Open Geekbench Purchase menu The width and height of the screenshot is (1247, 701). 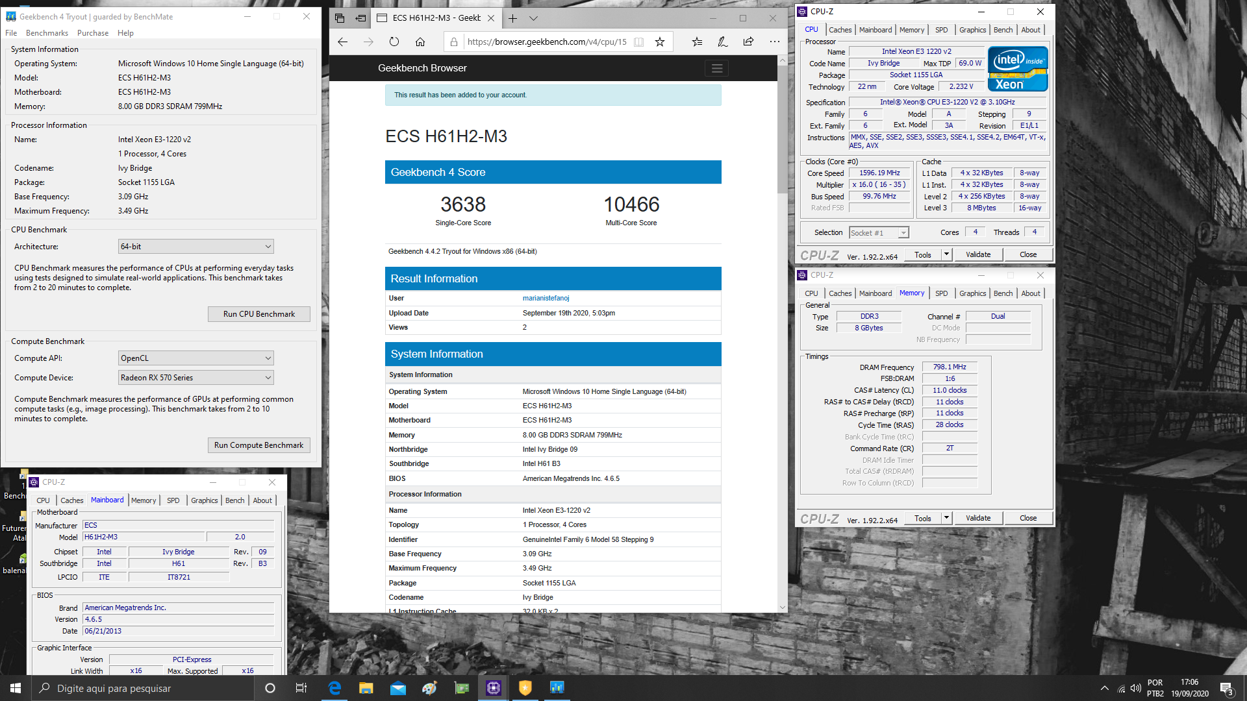(93, 33)
